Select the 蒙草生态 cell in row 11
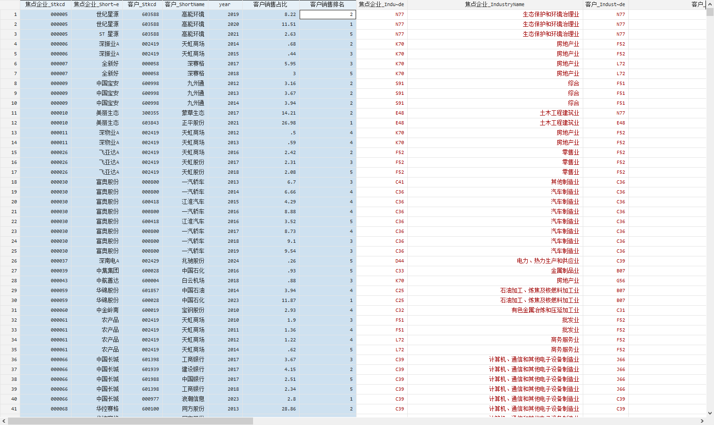The image size is (714, 425). [193, 113]
